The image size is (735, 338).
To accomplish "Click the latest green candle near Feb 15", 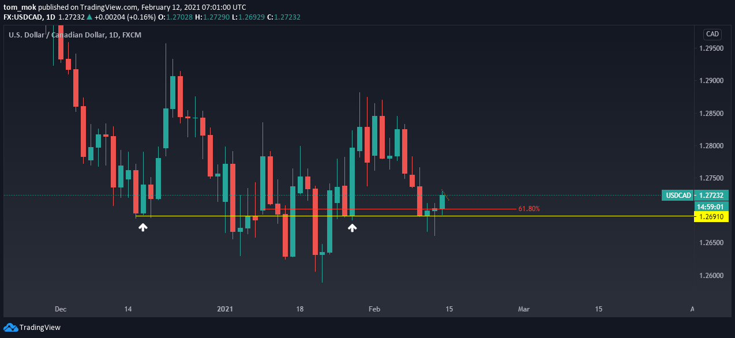I will (x=442, y=201).
